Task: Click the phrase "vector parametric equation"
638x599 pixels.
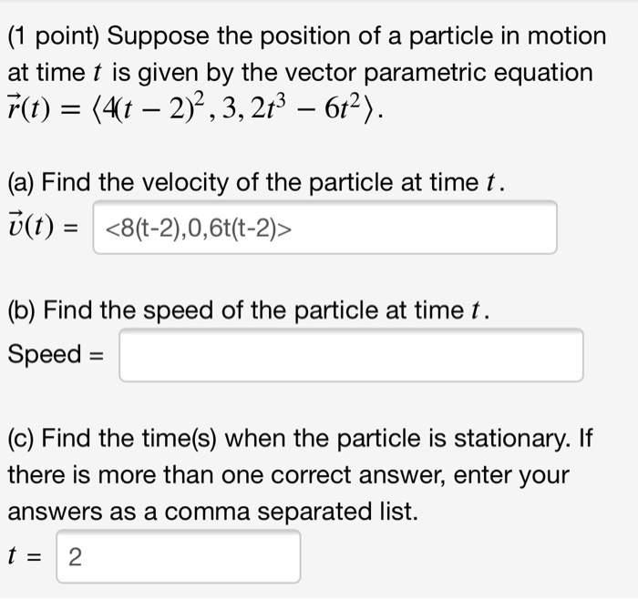Action: pyautogui.click(x=417, y=73)
